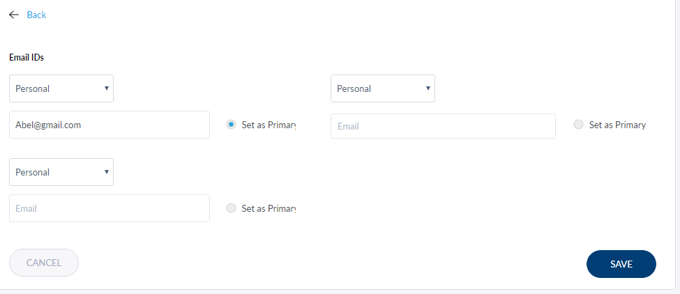Image resolution: width=680 pixels, height=294 pixels.
Task: Focus the empty Email field below the bottom-left dropdown
Action: [x=109, y=208]
